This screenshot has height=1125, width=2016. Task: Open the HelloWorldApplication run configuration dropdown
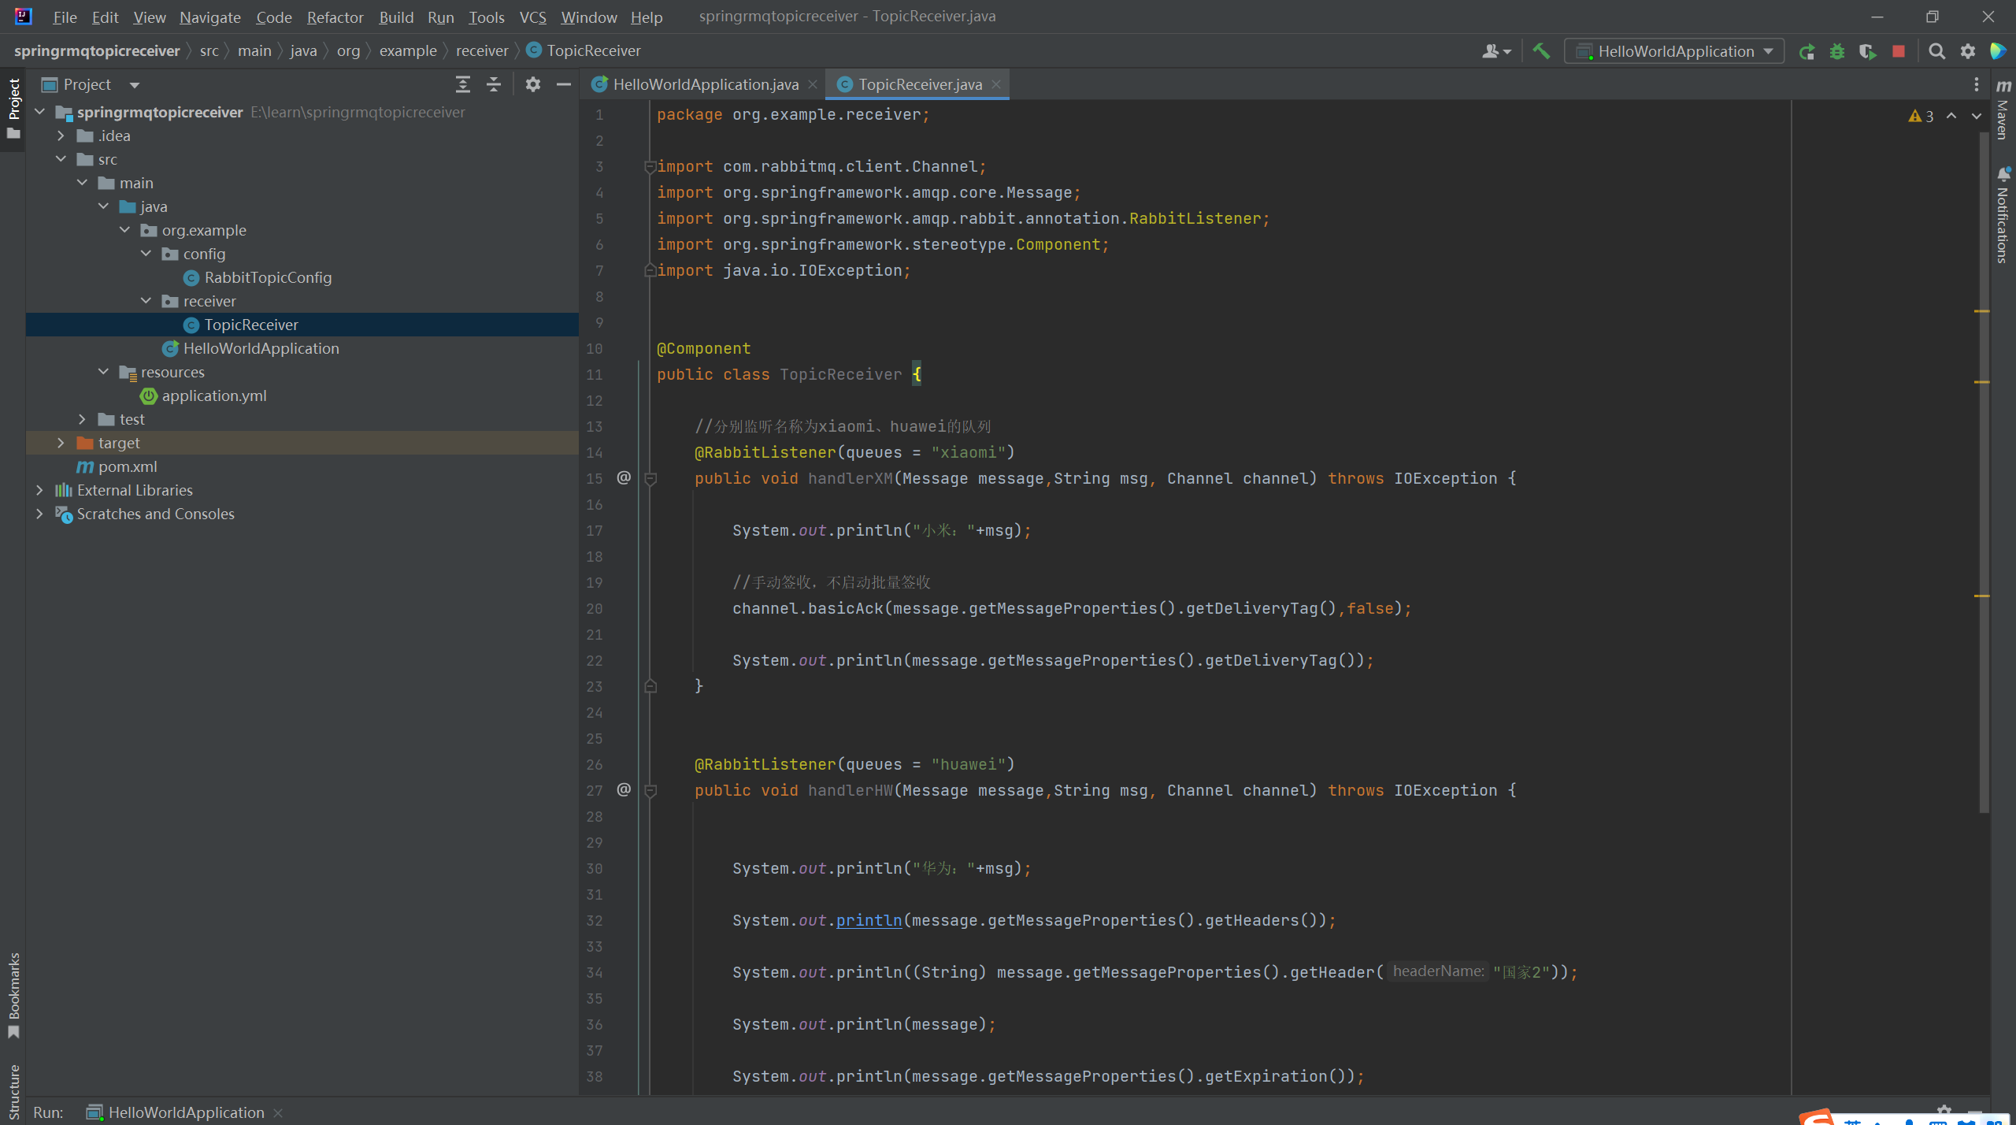click(1674, 51)
